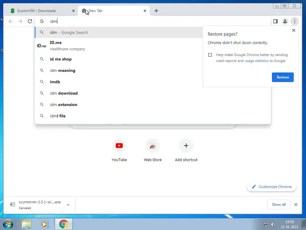
Task: Open Windows Explorer from the taskbar
Action: click(x=27, y=224)
